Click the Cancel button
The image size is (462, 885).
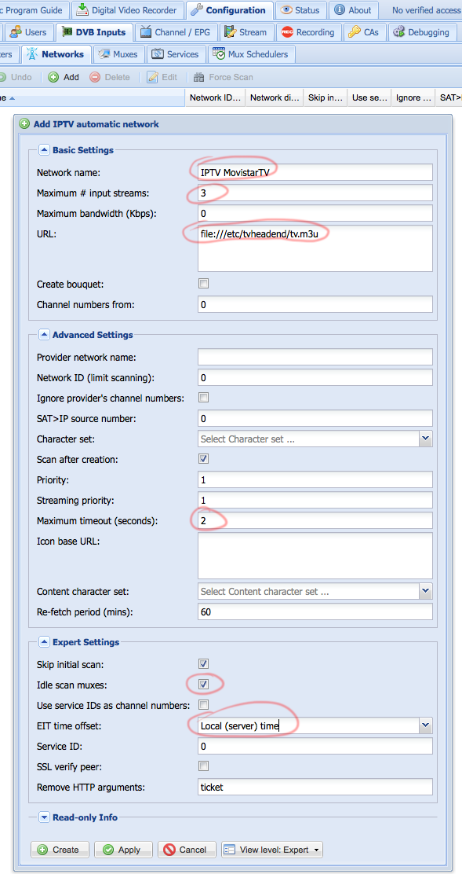[x=185, y=850]
